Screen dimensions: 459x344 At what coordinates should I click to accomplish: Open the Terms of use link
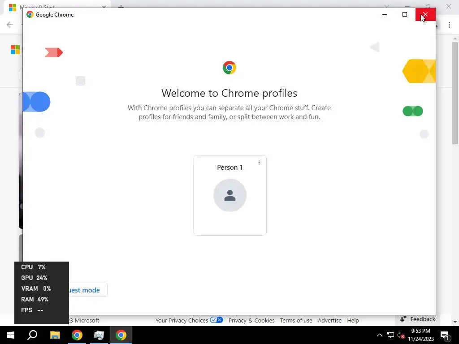click(296, 320)
